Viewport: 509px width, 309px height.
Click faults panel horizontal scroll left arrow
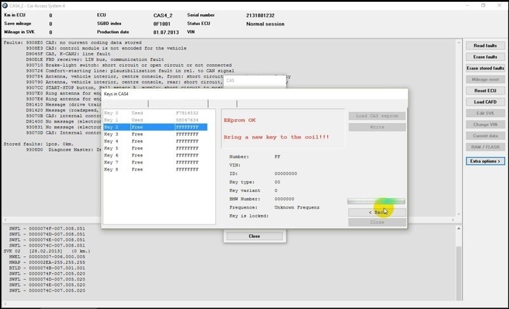click(x=5, y=220)
